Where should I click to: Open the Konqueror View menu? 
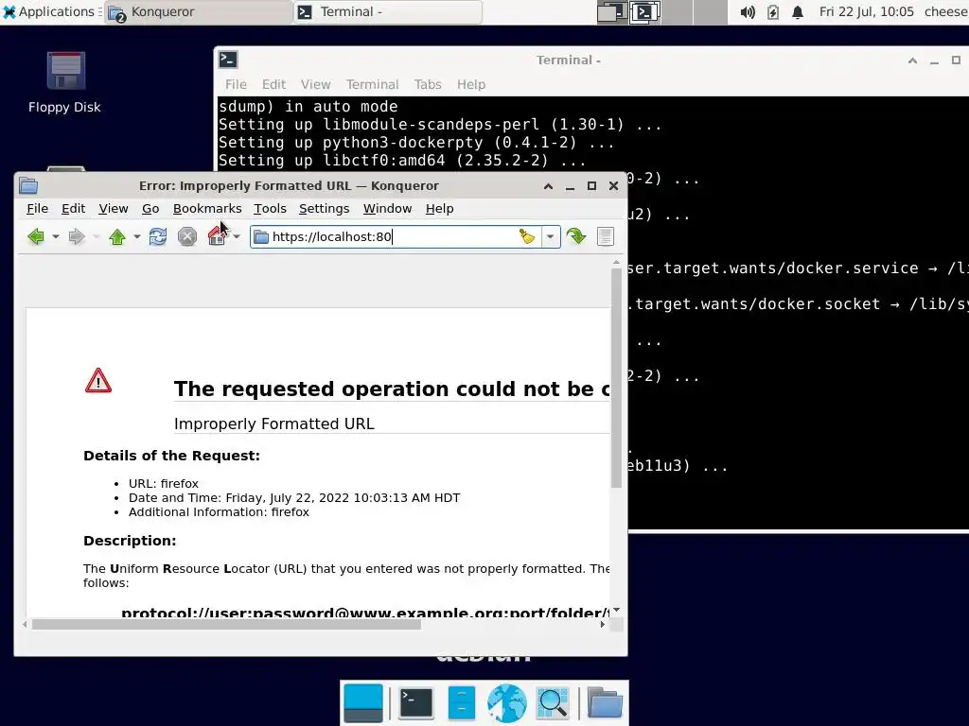[114, 209]
